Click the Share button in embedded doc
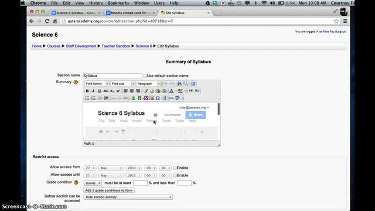This screenshot has height=211, width=375. click(x=195, y=115)
